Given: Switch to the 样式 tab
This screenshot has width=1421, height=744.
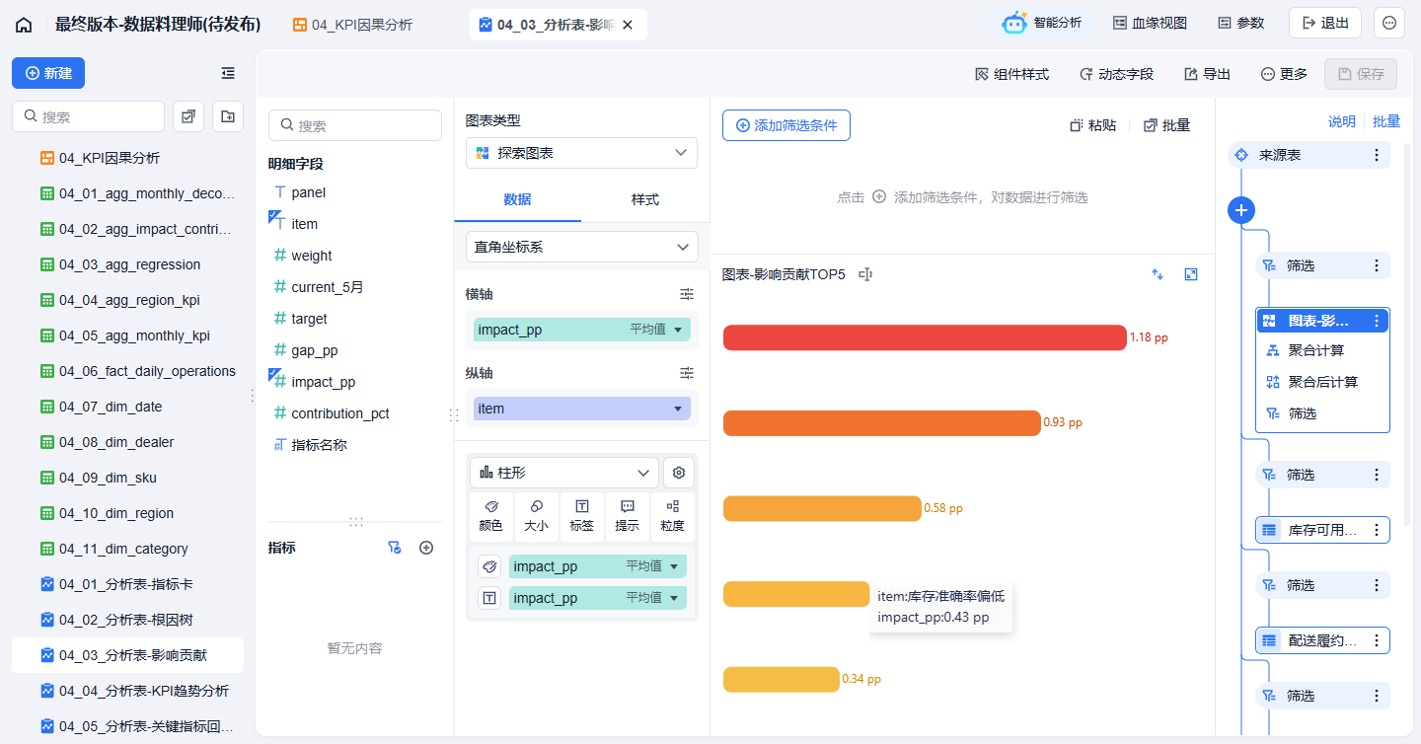Looking at the screenshot, I should (645, 199).
